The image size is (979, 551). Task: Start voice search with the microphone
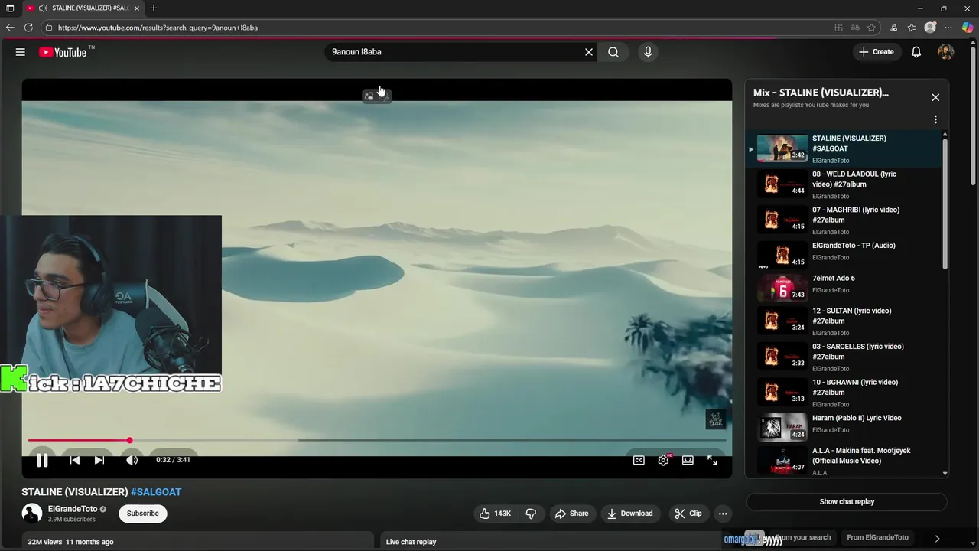(648, 52)
